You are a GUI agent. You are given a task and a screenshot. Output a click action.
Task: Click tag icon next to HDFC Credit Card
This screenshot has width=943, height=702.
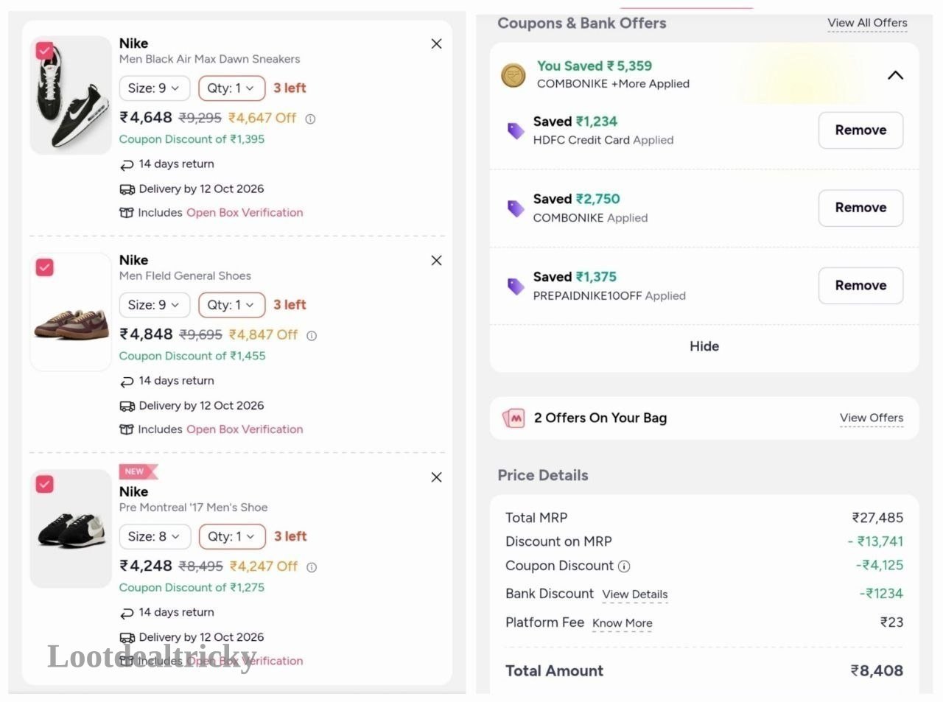click(516, 130)
